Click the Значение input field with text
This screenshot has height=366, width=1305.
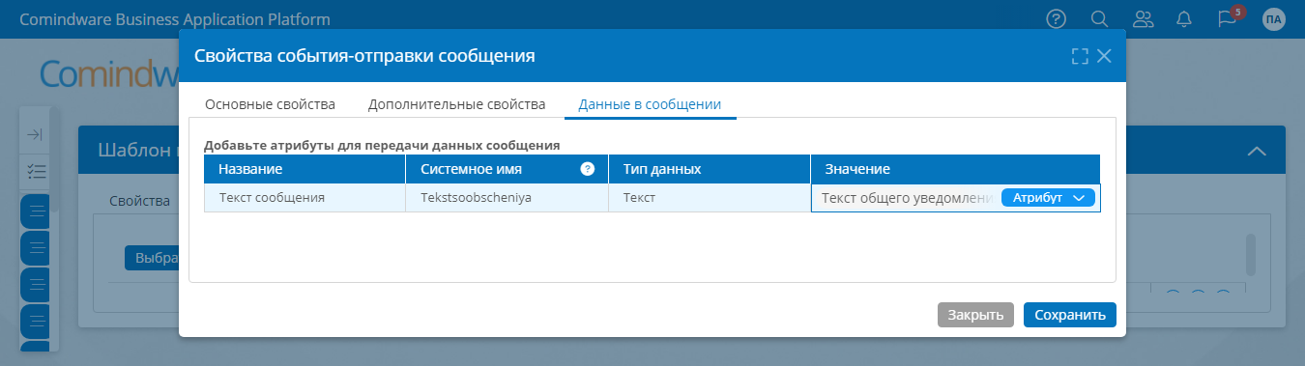coord(907,198)
